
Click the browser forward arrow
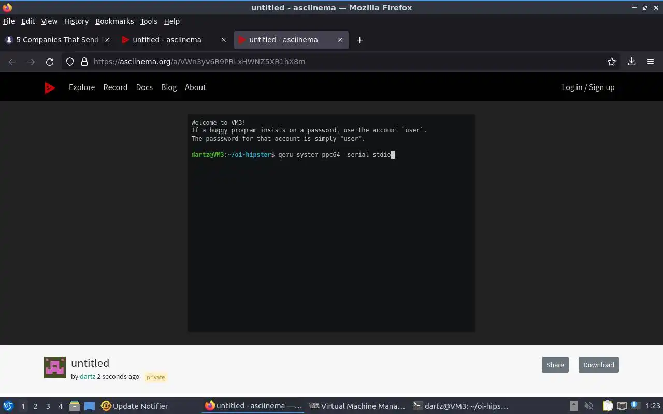tap(31, 62)
